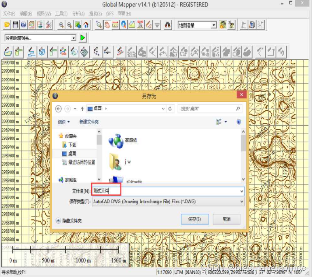313x277 pixels.
Task: Select the zoom tool with sparkle icon
Action: pyautogui.click(x=99, y=25)
